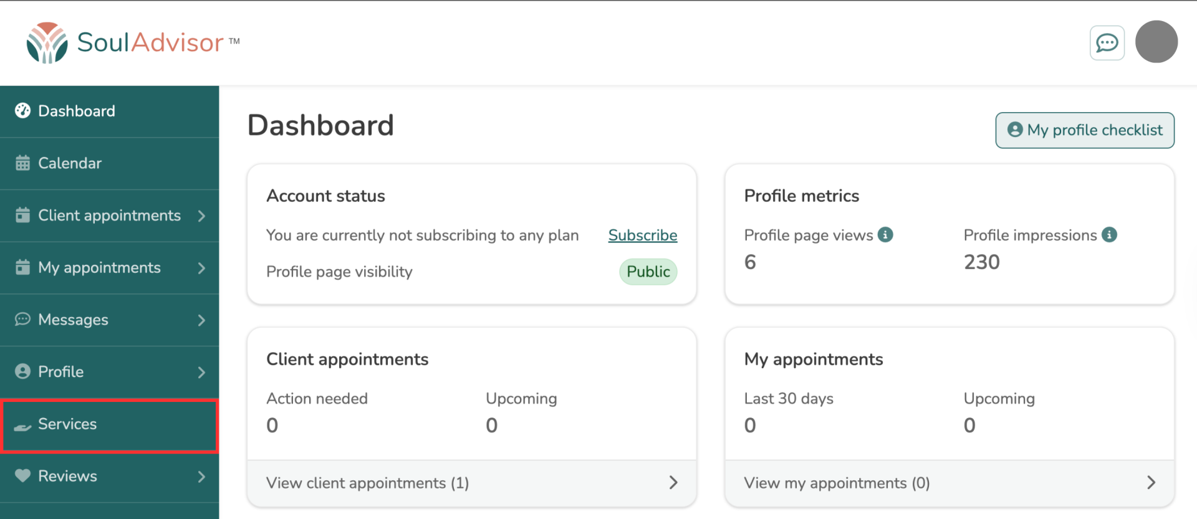
Task: Click the Services hand icon in sidebar
Action: 22,426
